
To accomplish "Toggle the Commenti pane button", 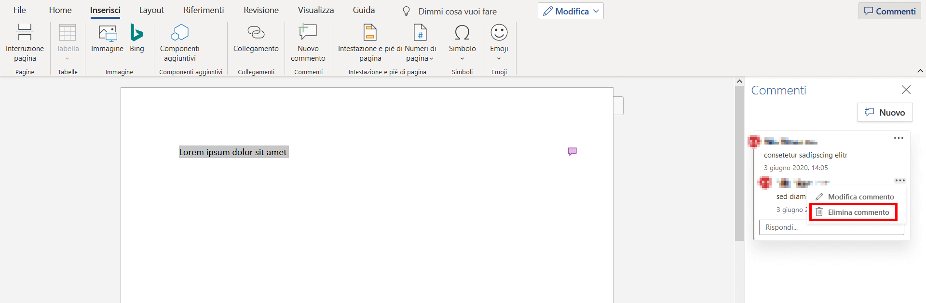I will point(889,11).
